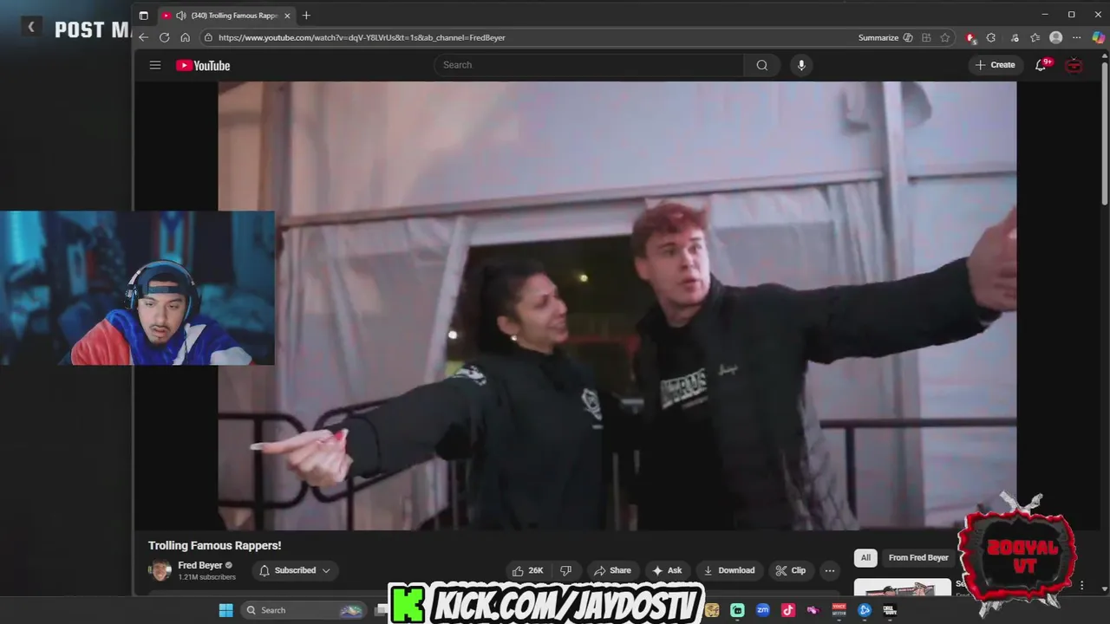Click the recommended video thumbnail
The height and width of the screenshot is (624, 1110).
pos(902,588)
